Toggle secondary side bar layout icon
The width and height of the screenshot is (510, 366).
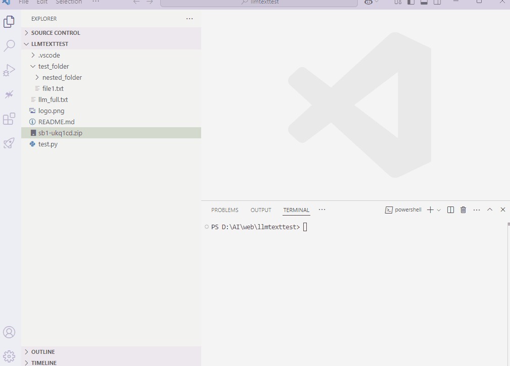(x=437, y=3)
